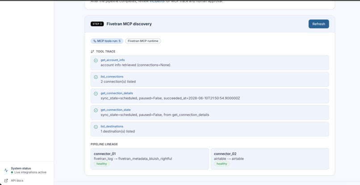Click the Live integrations active text
This screenshot has width=360, height=185.
click(30, 173)
